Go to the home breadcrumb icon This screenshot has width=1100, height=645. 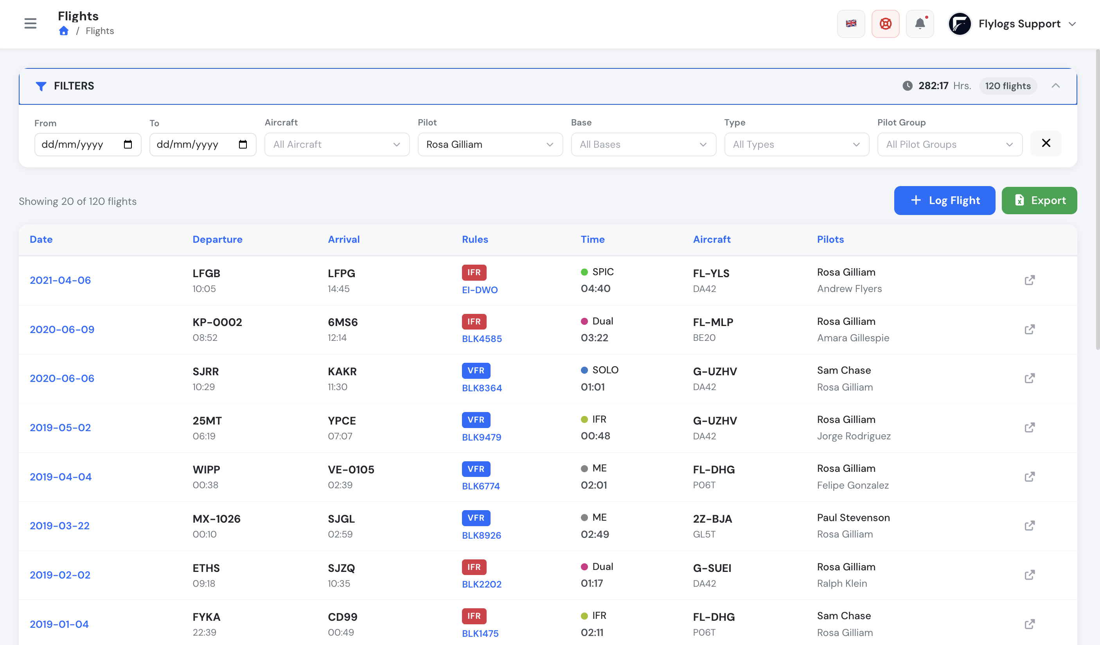click(x=64, y=31)
